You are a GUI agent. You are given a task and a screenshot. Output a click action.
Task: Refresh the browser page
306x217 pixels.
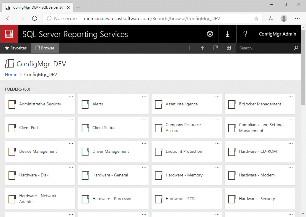tap(35, 18)
